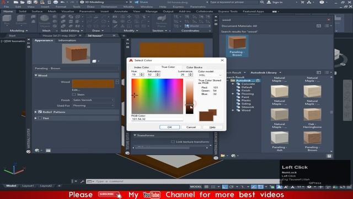Viewport: 353px width, 199px height.
Task: Click inside the hue saturation color spectrum
Action: (157, 96)
